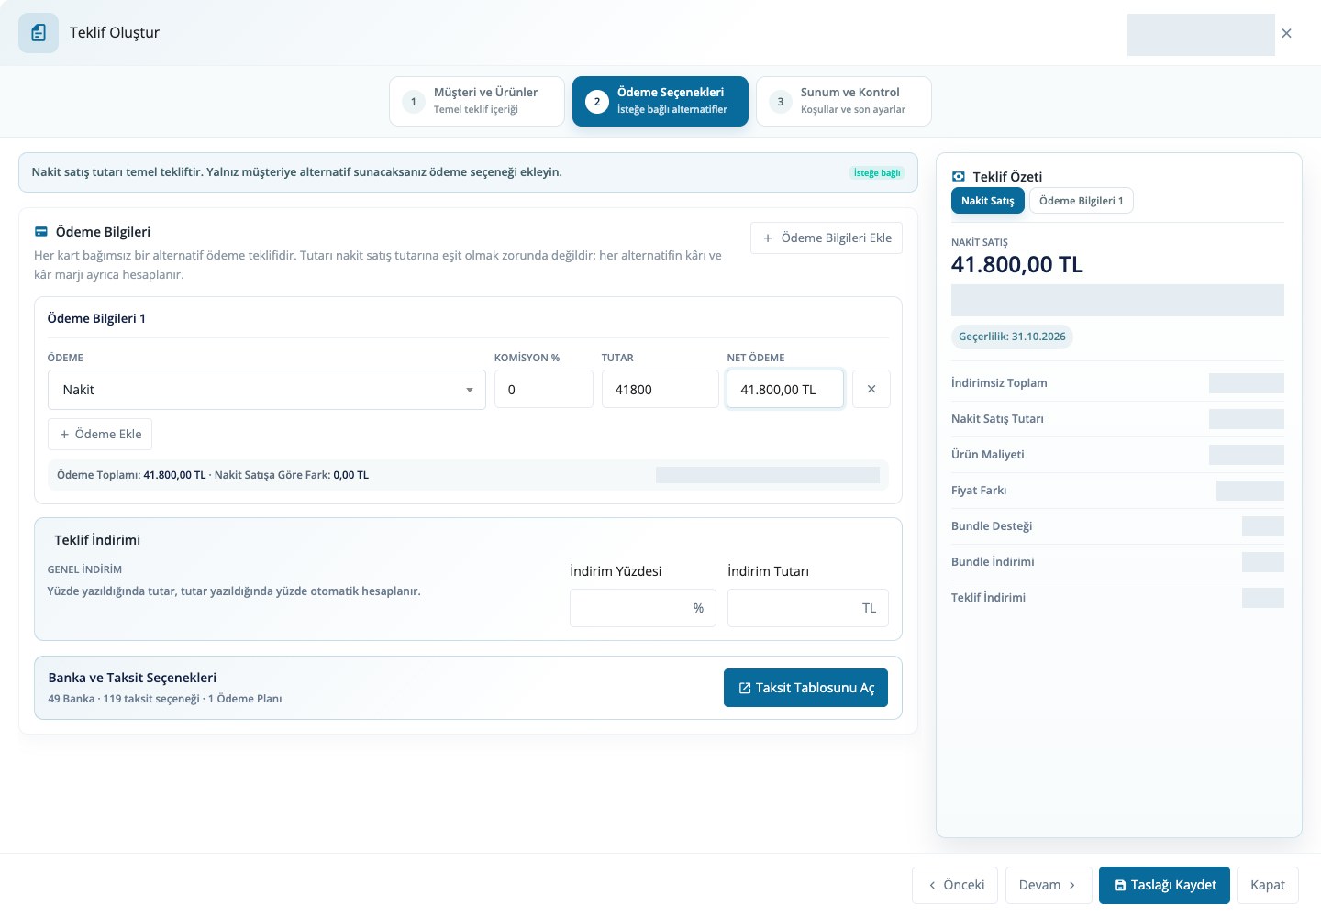1321x917 pixels.
Task: Click the step 3 number circle
Action: (781, 102)
